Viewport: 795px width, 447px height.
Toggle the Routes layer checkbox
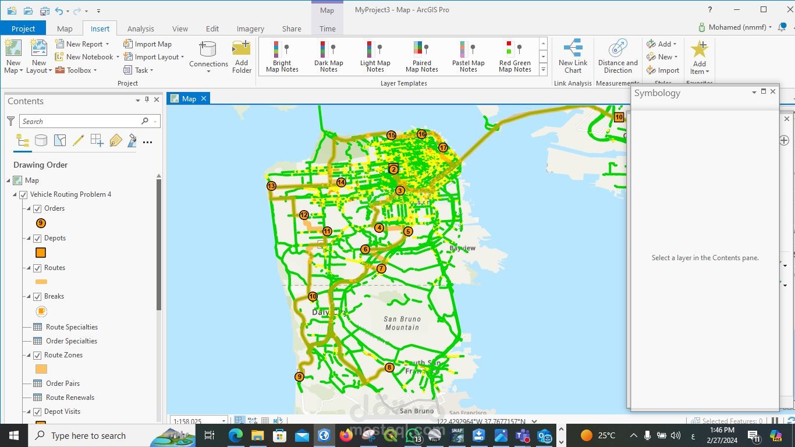37,268
